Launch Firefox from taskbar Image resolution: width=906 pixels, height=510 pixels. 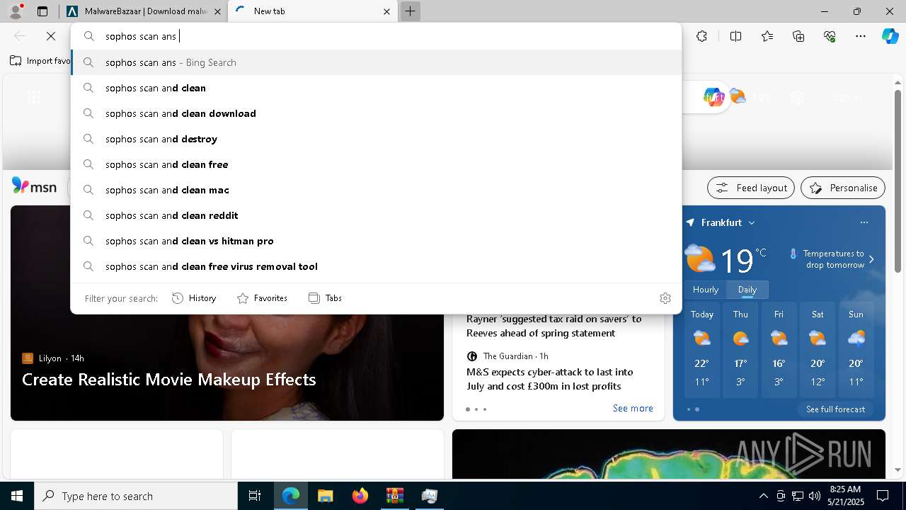360,496
